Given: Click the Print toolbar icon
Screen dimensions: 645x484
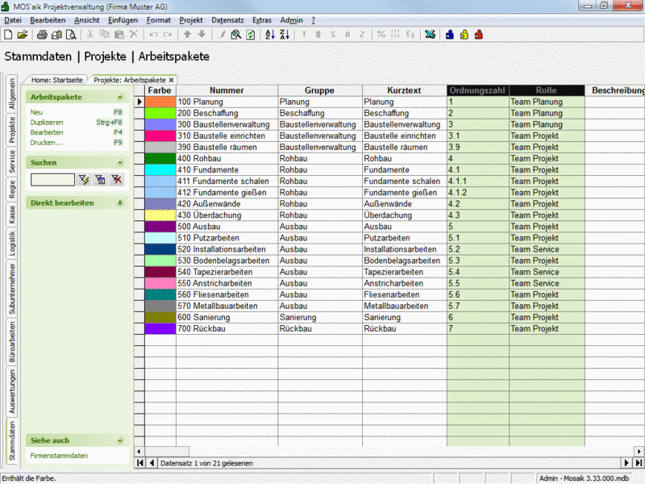Looking at the screenshot, I should coord(42,35).
